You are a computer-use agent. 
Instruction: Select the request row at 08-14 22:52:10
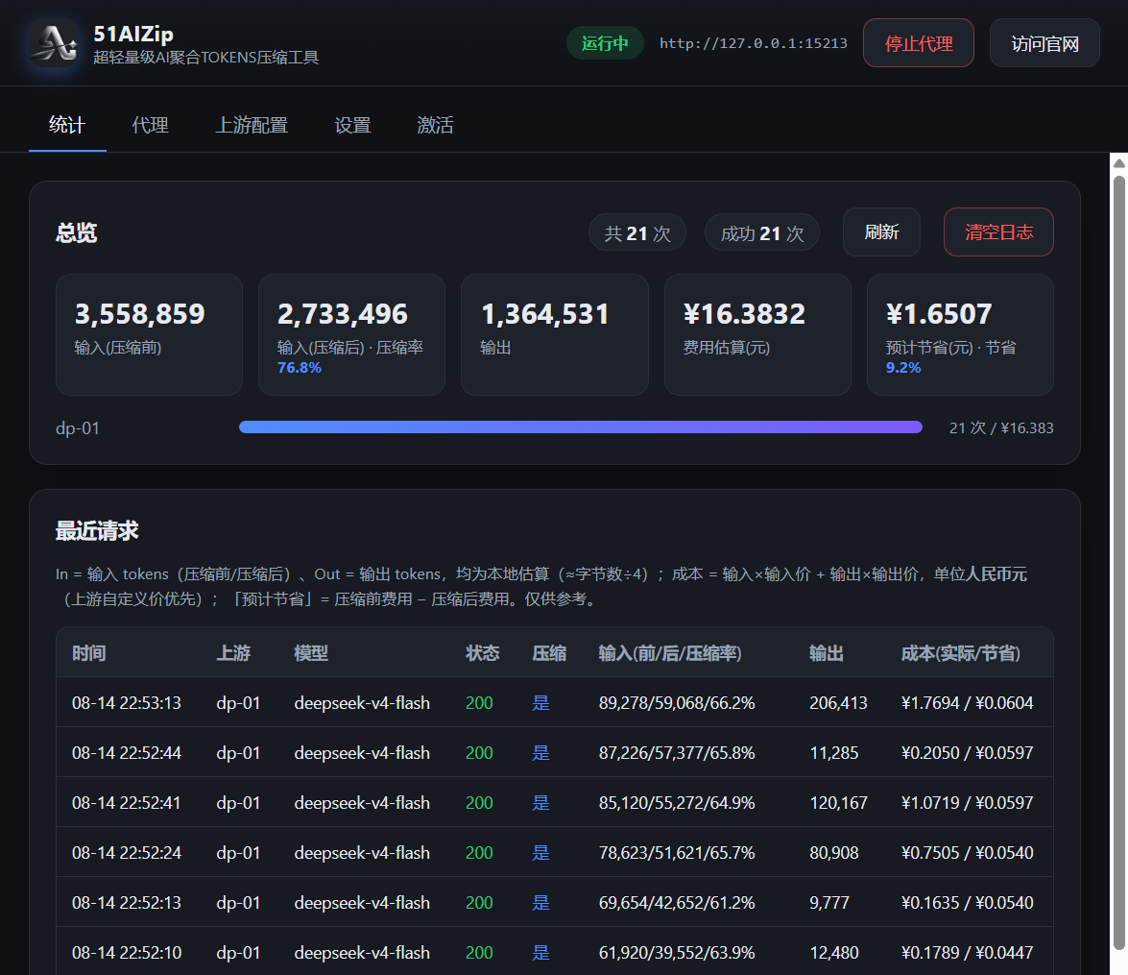coord(555,951)
